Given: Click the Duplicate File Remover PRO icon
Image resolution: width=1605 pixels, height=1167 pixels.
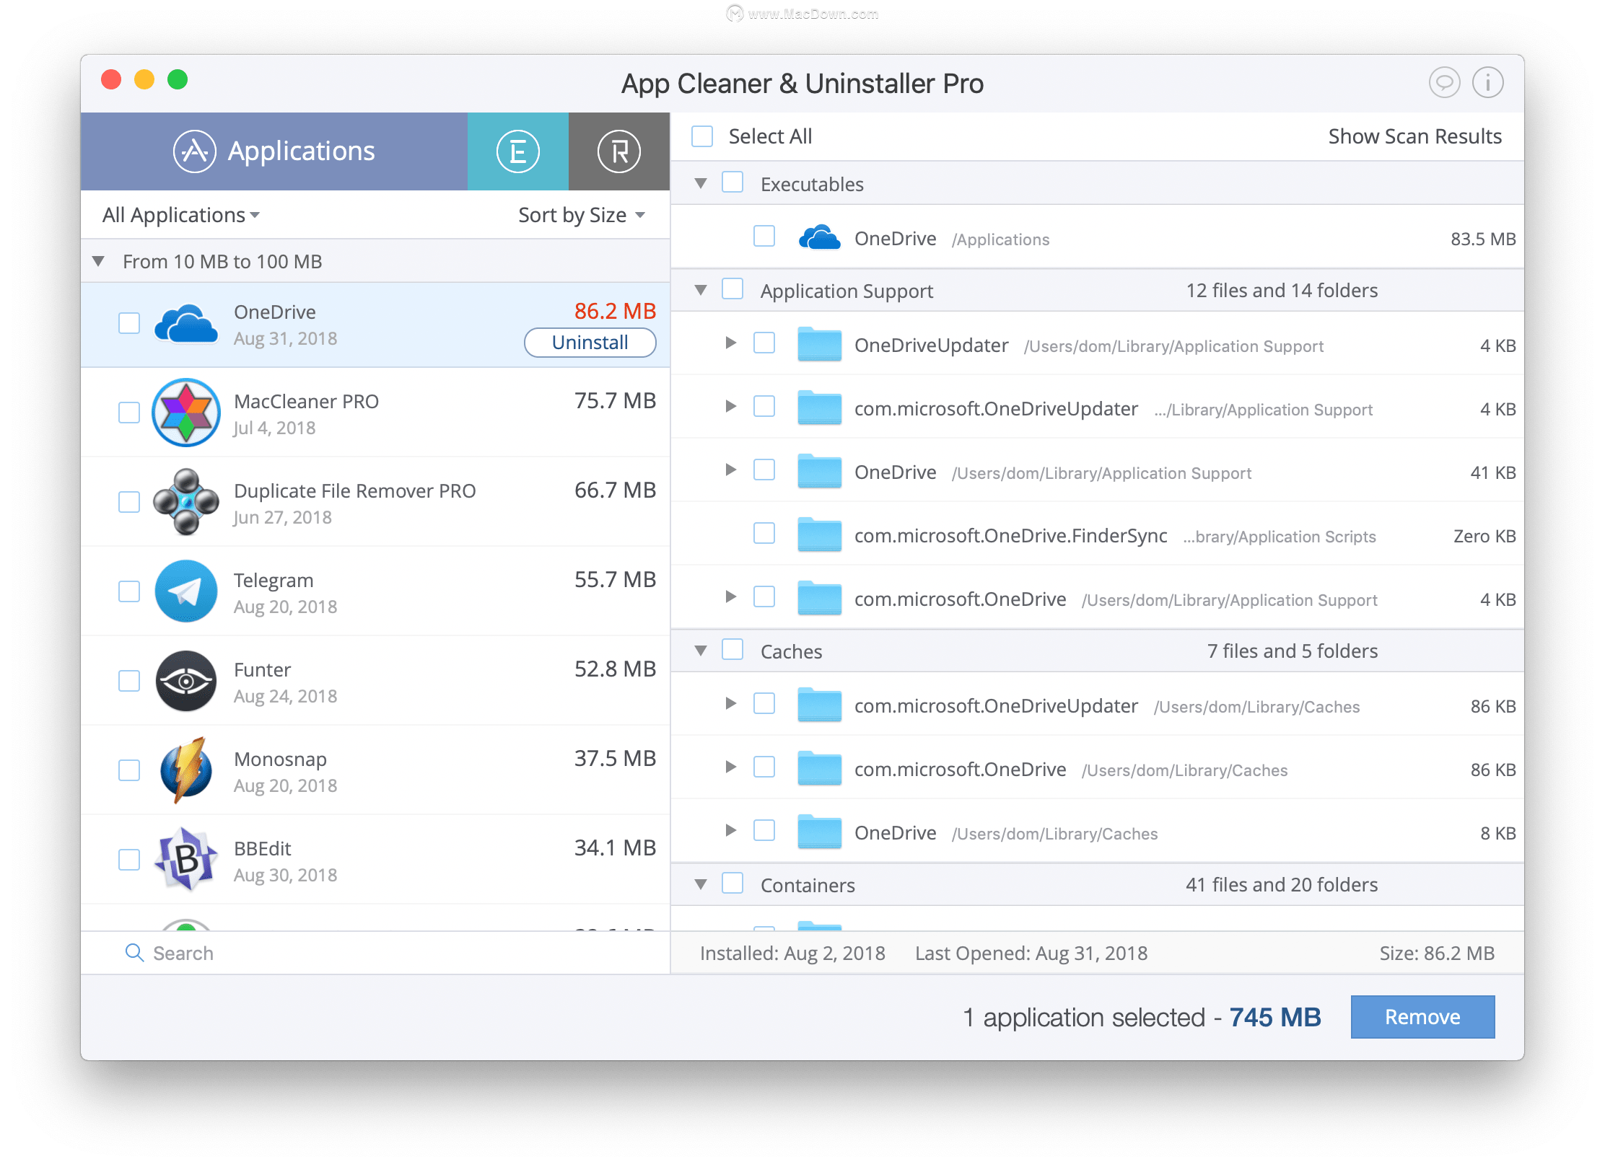Looking at the screenshot, I should click(x=186, y=502).
